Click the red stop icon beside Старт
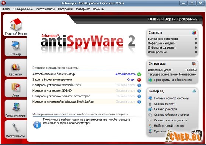Image resolution: width=206 pixels, height=145 pixels. pyautogui.click(x=139, y=80)
